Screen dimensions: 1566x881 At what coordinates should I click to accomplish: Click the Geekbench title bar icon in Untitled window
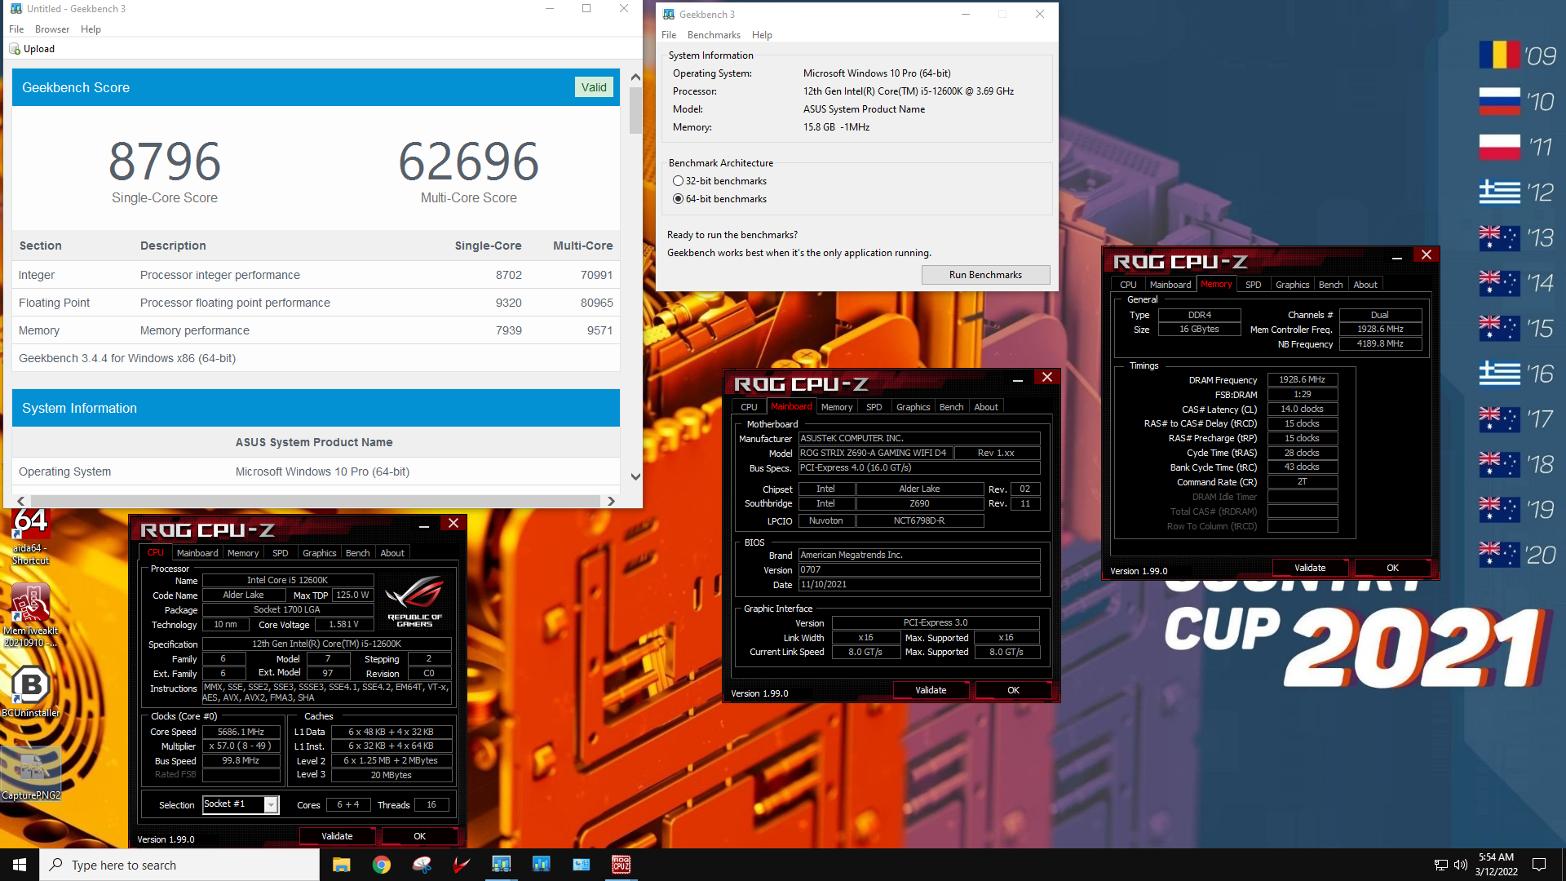tap(15, 9)
